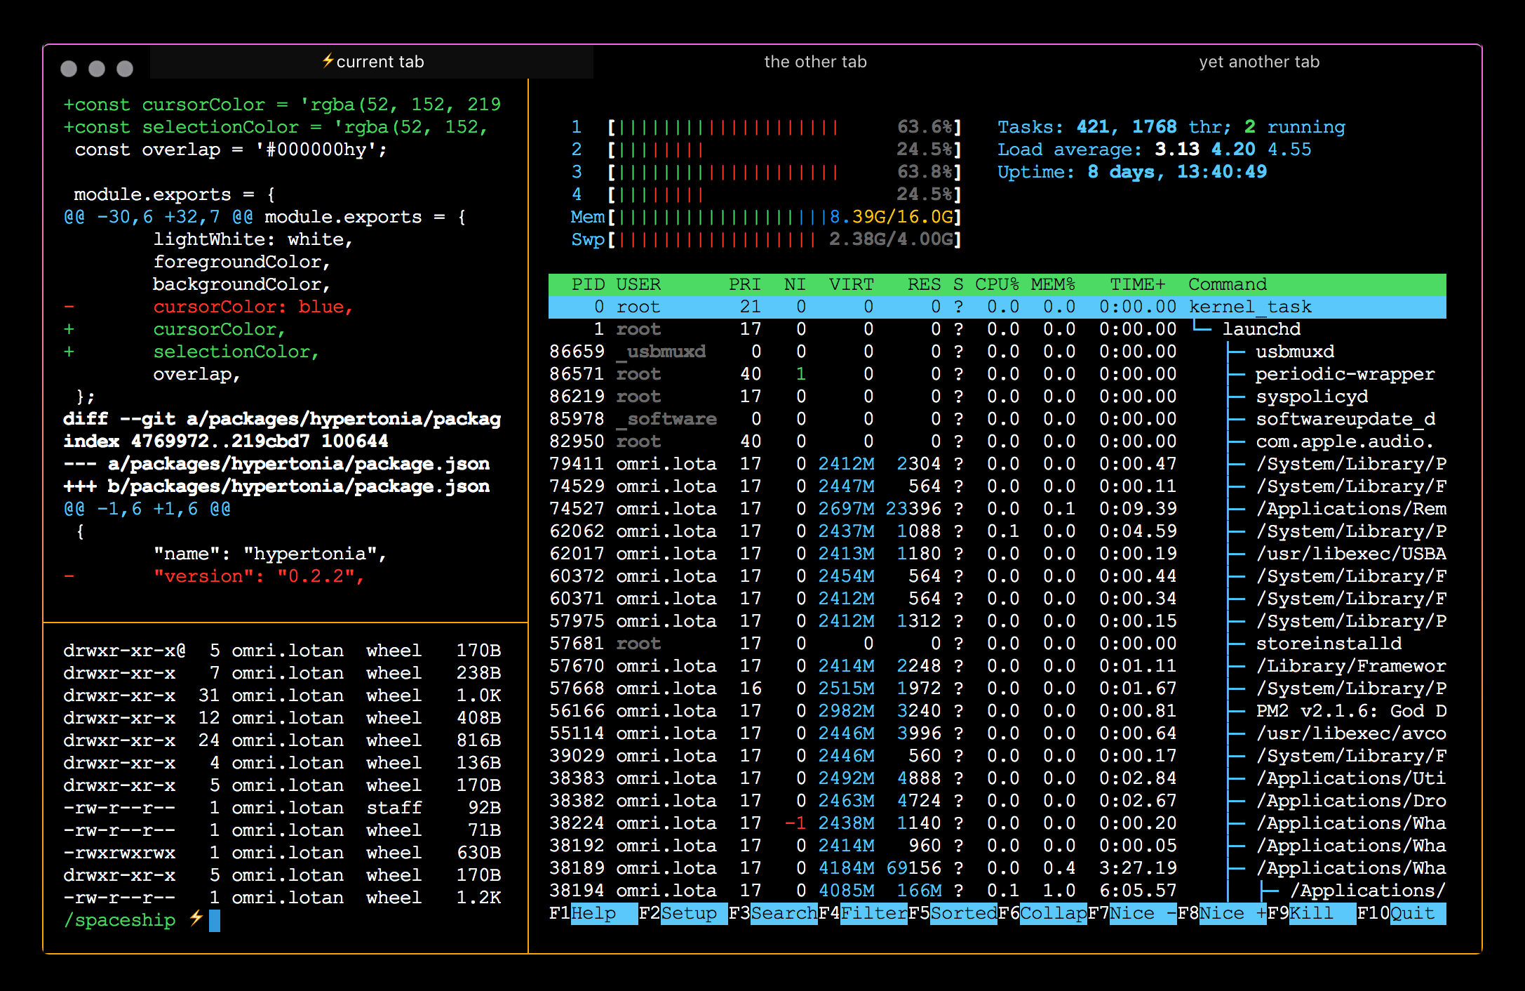Select the /Library/Framewor process row
This screenshot has width=1525, height=991.
tap(997, 666)
